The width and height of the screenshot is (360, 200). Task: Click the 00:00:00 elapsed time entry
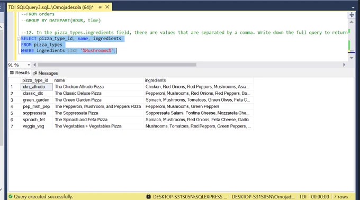pyautogui.click(x=320, y=197)
